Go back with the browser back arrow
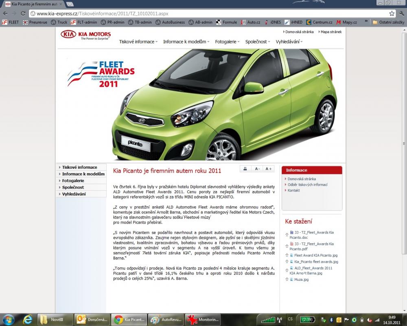 click(5, 13)
